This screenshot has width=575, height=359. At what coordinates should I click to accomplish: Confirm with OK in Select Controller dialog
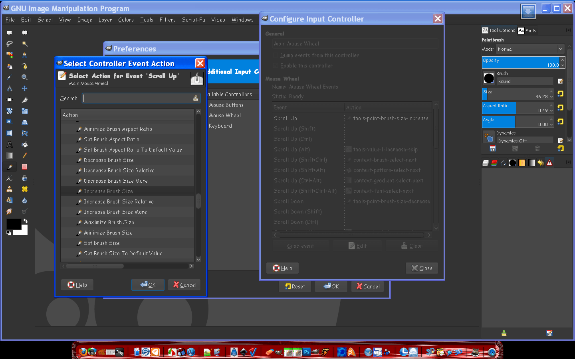pos(148,285)
